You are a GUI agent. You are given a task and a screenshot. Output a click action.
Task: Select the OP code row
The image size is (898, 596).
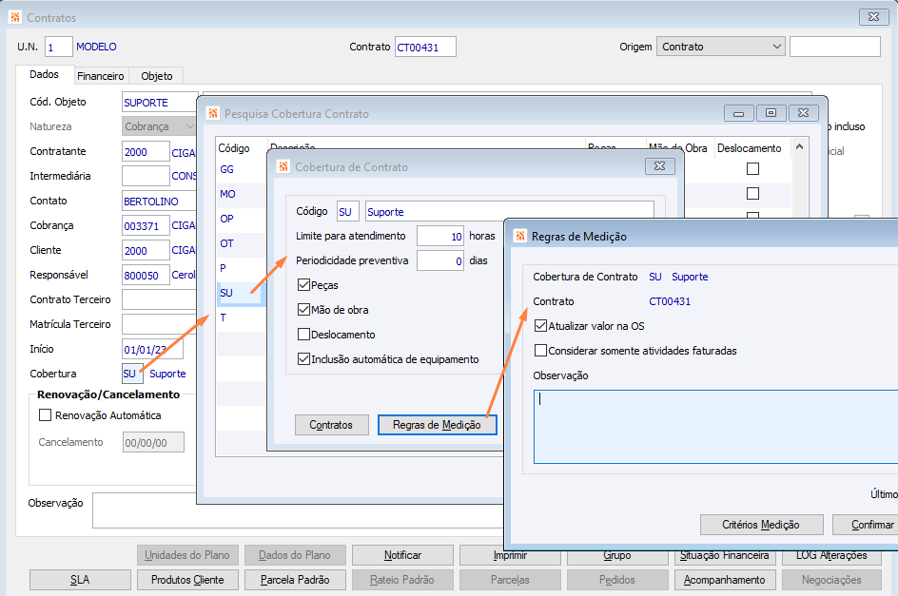241,219
